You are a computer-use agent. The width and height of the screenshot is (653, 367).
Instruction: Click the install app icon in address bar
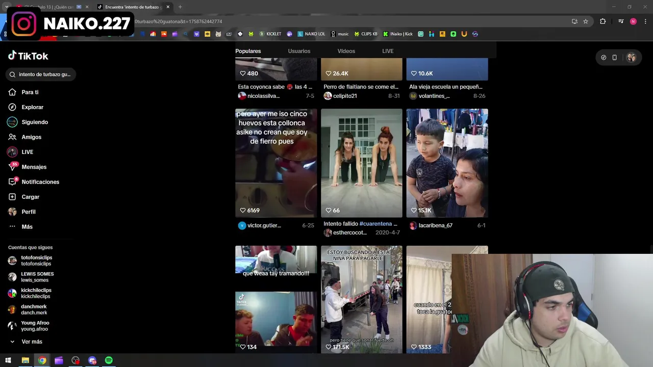pyautogui.click(x=574, y=21)
